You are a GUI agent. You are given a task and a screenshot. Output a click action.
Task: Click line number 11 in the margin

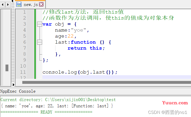coord(23,72)
